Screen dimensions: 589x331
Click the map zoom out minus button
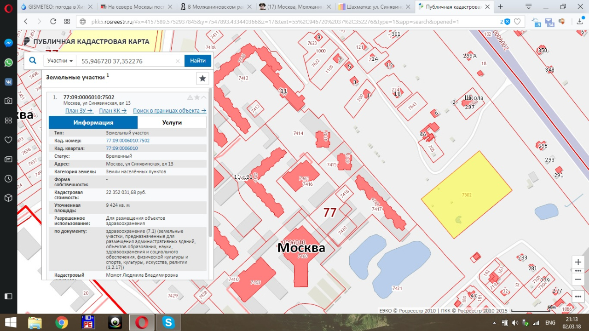(578, 279)
